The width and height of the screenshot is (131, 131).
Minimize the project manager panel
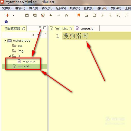tap(40, 27)
